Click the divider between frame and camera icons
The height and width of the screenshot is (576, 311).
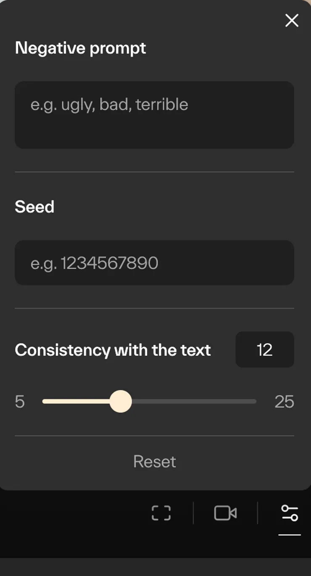point(193,513)
